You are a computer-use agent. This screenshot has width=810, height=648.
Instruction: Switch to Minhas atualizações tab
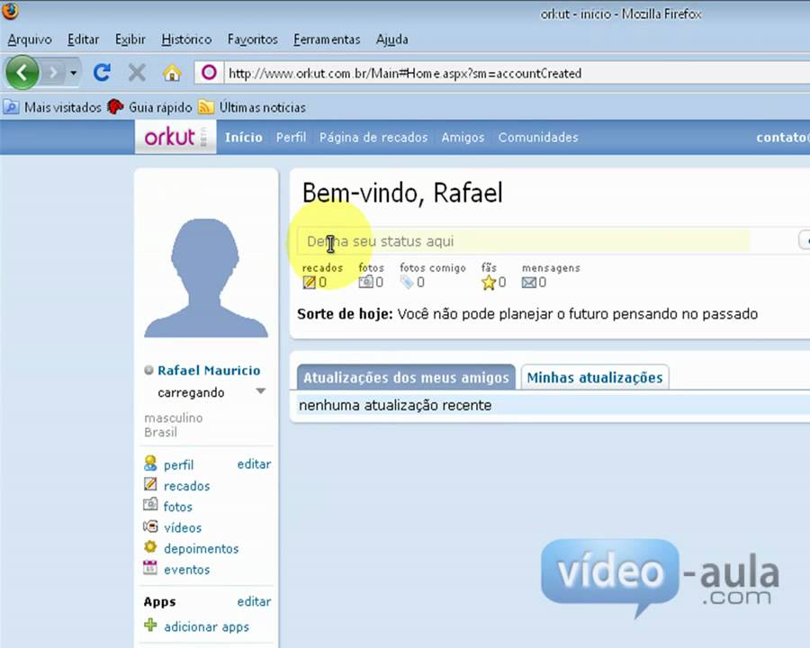click(x=595, y=378)
